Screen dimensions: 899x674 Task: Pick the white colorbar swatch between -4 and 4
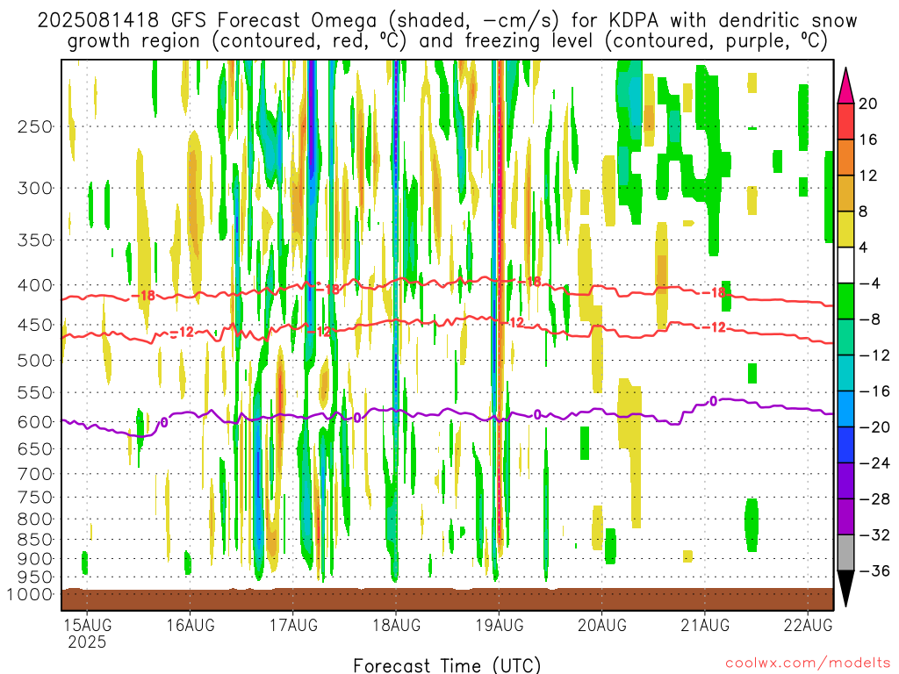point(845,265)
